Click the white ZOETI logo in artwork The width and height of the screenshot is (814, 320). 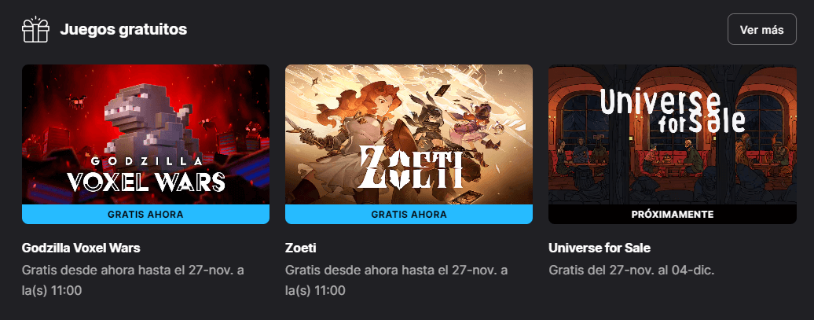[x=410, y=166]
